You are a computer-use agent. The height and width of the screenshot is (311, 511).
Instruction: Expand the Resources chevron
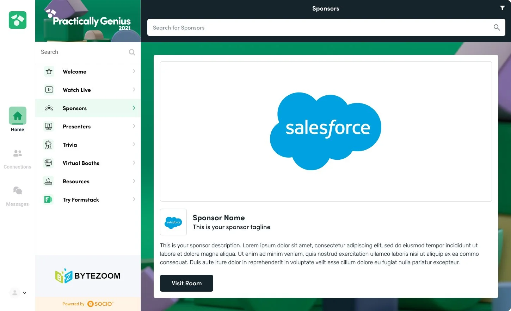tap(134, 181)
